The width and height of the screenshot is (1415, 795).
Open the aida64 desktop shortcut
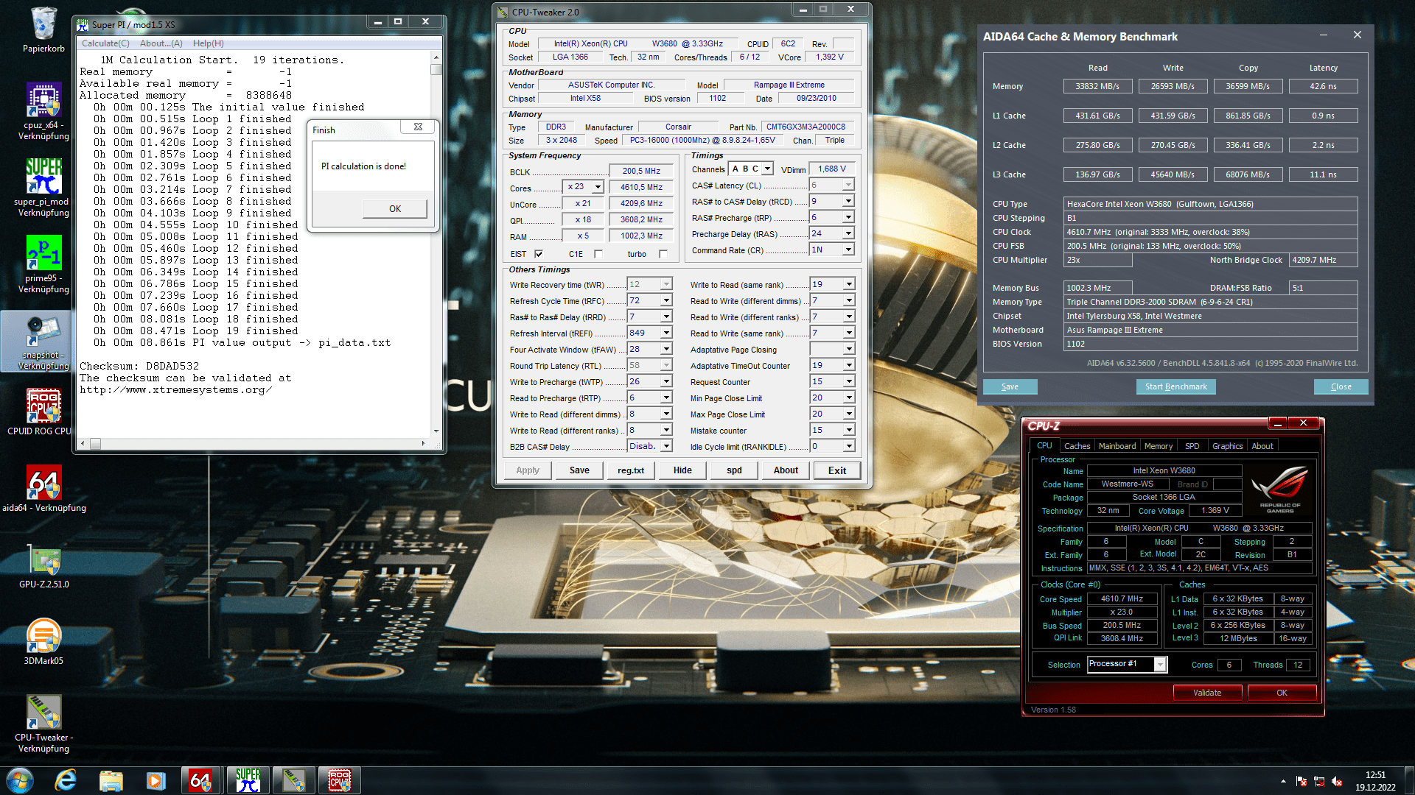tap(43, 488)
